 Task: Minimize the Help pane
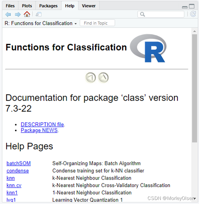[185, 7]
